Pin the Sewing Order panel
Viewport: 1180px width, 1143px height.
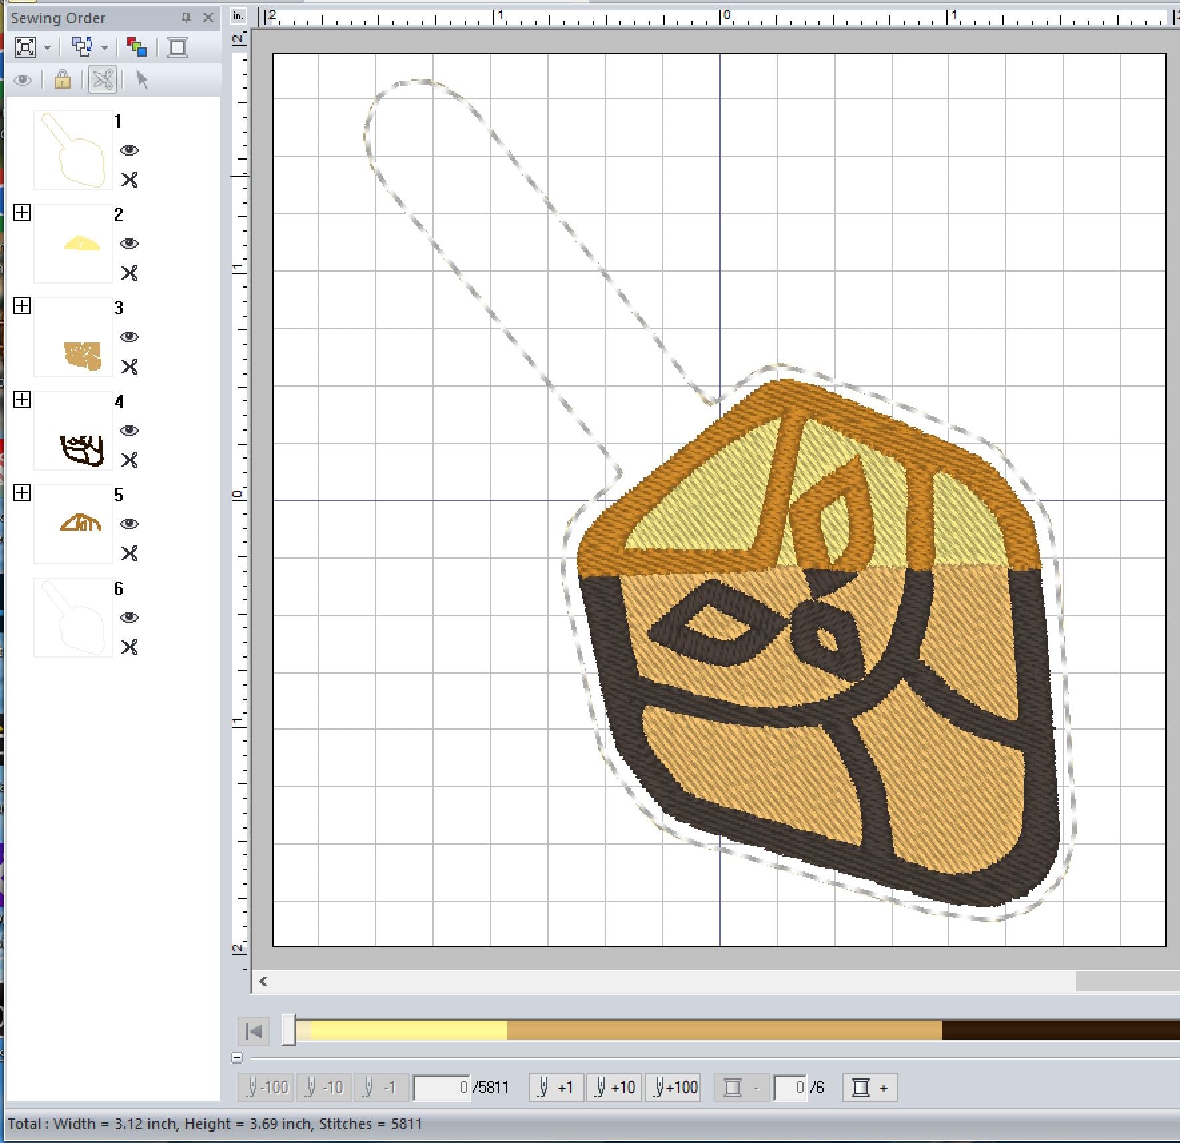(186, 17)
